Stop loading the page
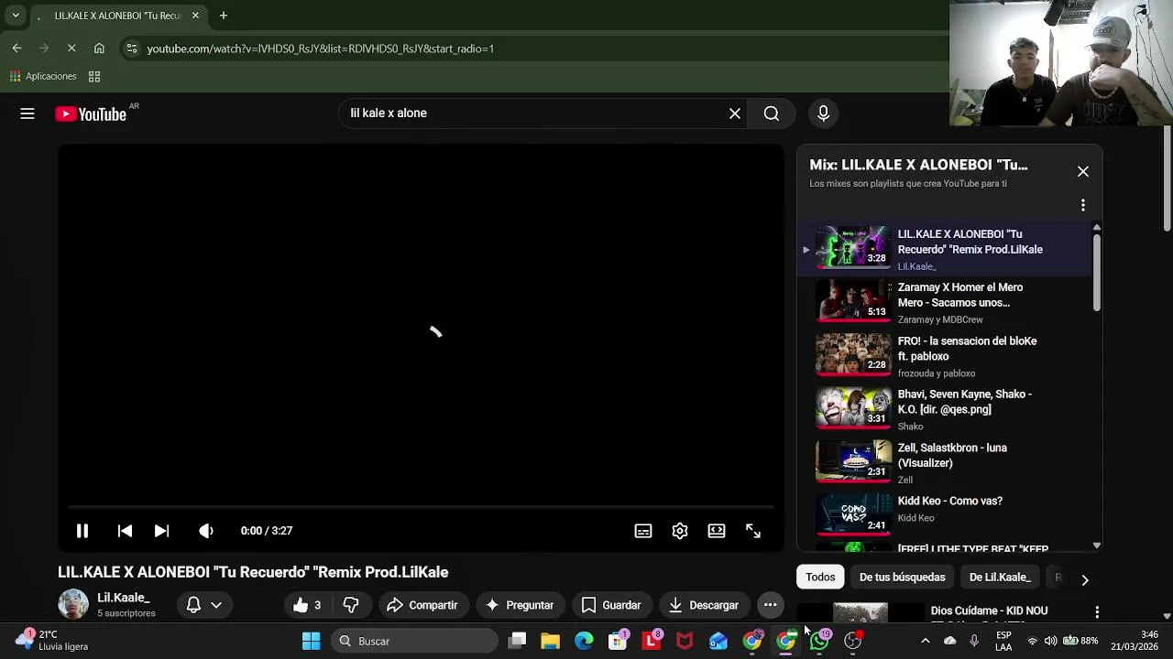 pos(71,49)
